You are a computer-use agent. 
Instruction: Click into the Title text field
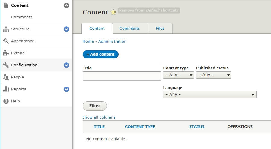[x=122, y=76]
